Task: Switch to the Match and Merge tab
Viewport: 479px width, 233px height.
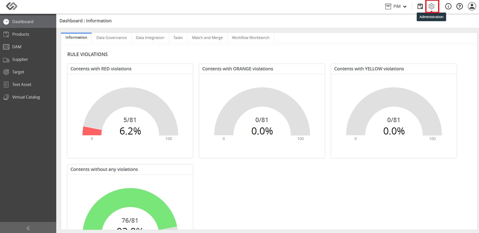Action: click(x=207, y=38)
